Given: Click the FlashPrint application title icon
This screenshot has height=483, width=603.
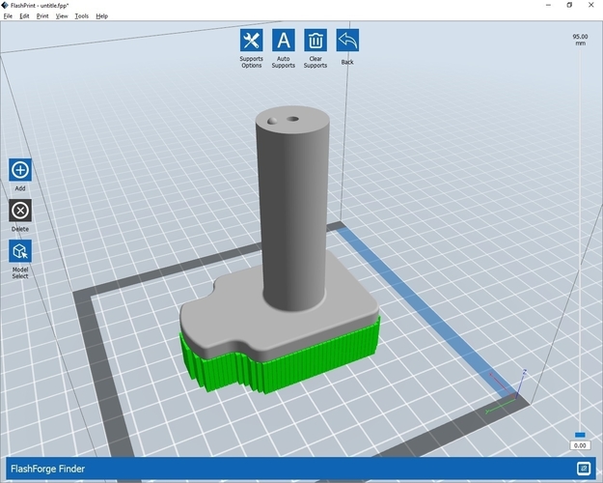Looking at the screenshot, I should [5, 5].
